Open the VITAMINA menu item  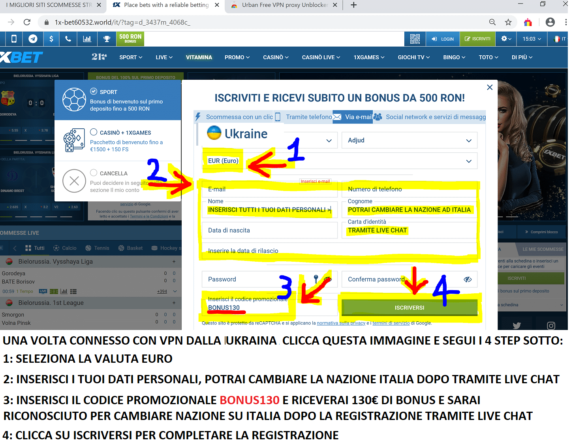(199, 57)
